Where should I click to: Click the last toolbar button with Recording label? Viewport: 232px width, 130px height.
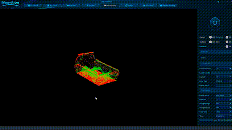coord(167,6)
